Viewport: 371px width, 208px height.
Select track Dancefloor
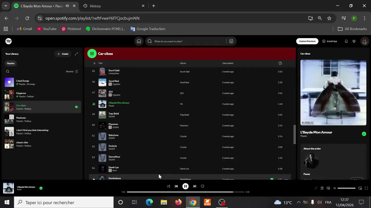coord(190,158)
